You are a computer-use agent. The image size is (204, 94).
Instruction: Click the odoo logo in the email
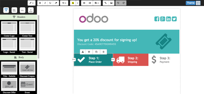93,18
